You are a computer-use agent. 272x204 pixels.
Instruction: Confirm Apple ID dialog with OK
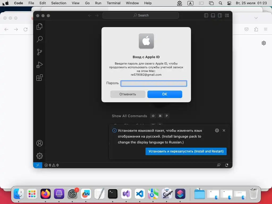coord(165,94)
